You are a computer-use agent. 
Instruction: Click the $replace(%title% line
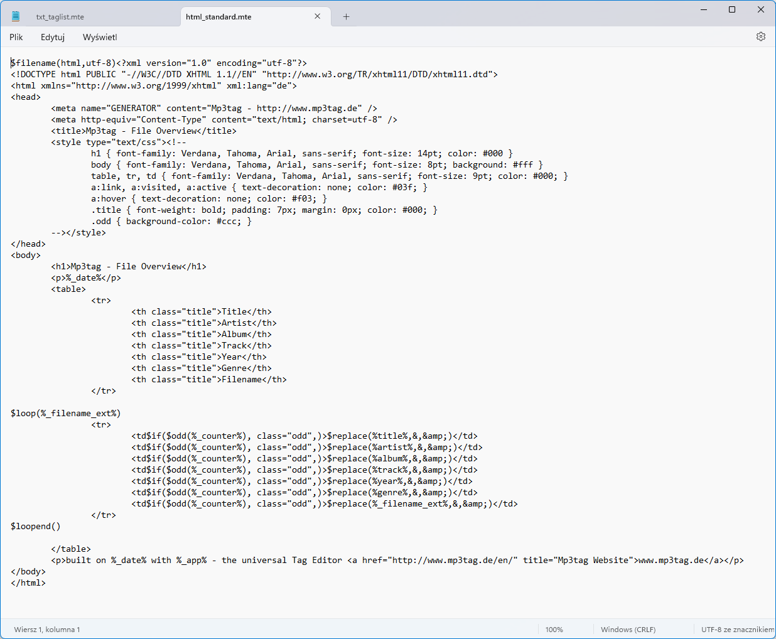[x=304, y=436]
